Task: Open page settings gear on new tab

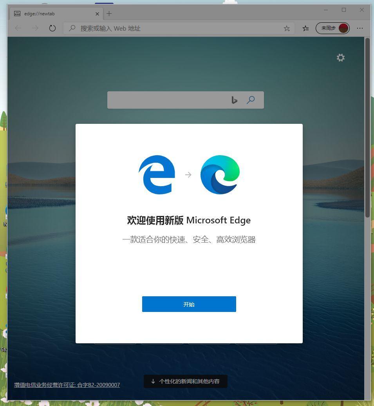Action: tap(341, 58)
